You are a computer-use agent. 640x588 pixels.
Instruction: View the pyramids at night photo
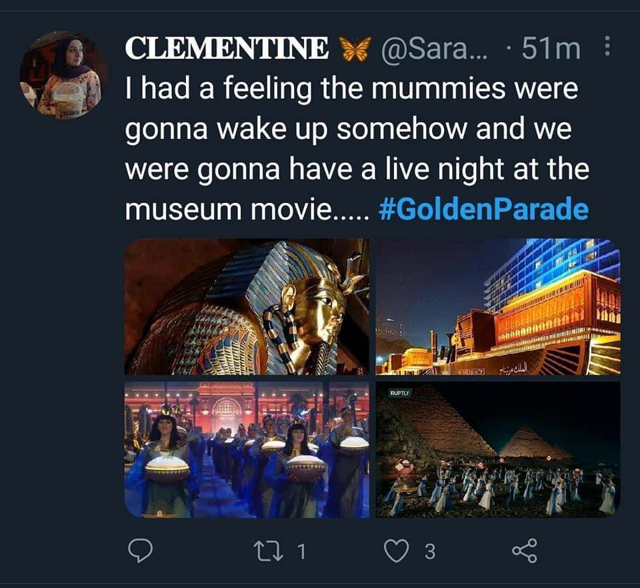(x=498, y=449)
